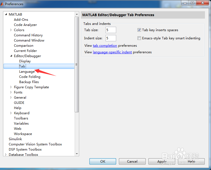The height and width of the screenshot is (170, 211).
Task: Open Toolbars preferences
Action: (x=21, y=118)
